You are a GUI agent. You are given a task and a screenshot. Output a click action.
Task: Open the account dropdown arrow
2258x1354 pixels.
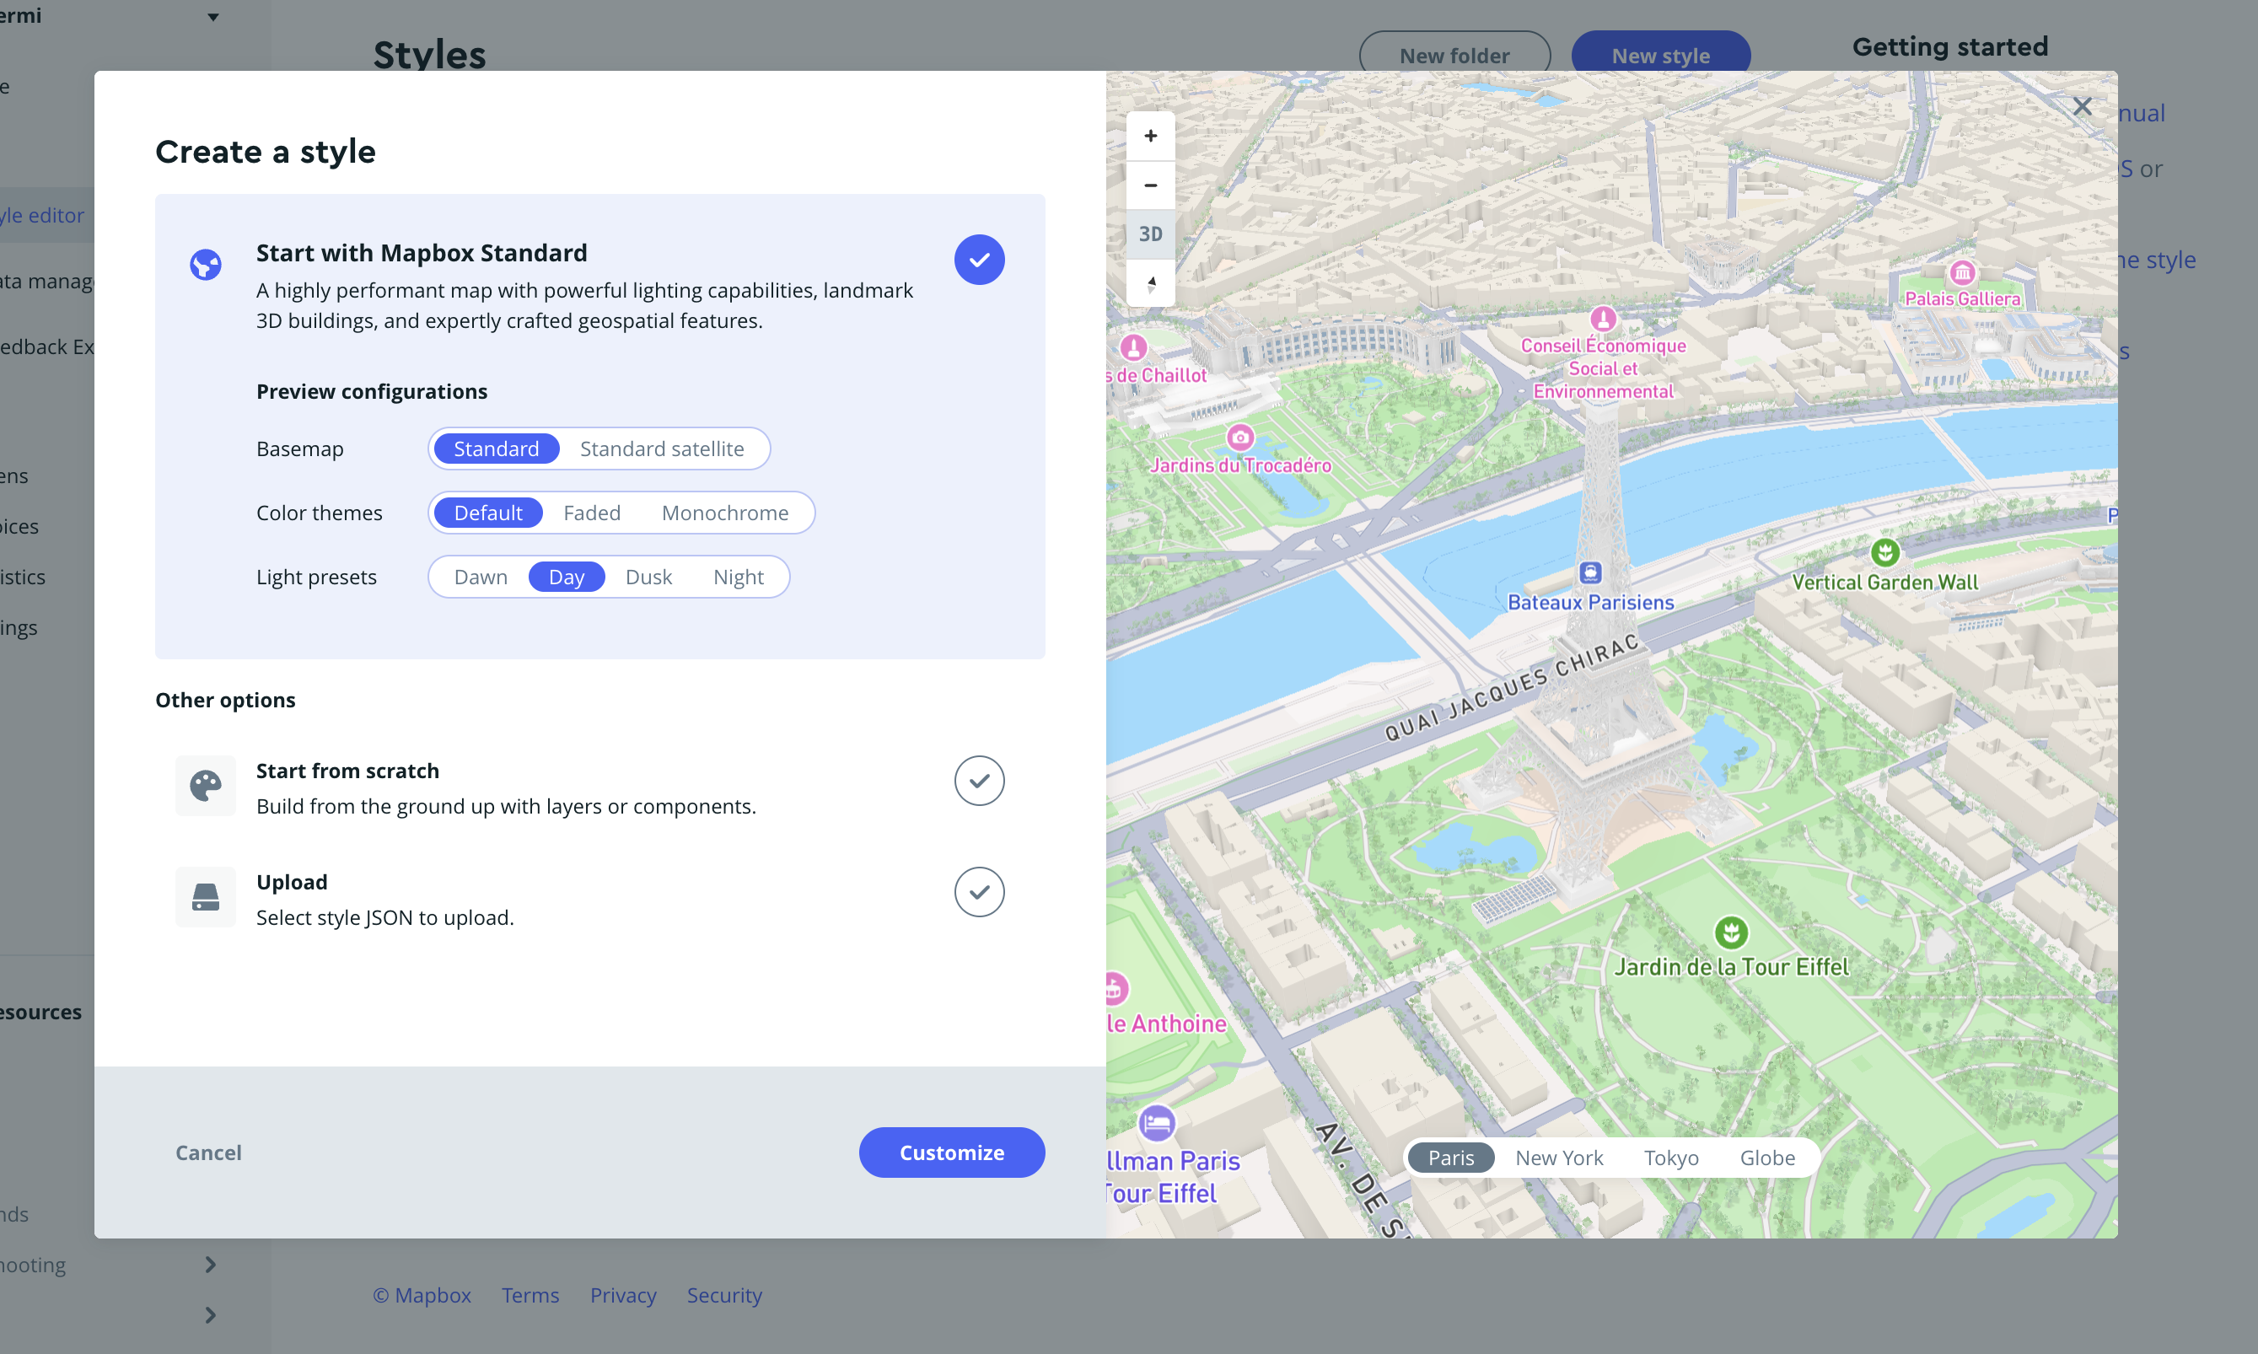pos(212,18)
